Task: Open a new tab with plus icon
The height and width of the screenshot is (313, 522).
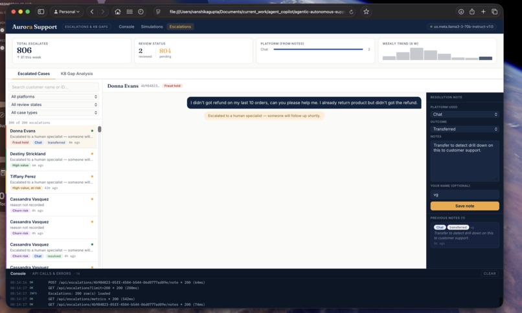Action: click(x=483, y=12)
